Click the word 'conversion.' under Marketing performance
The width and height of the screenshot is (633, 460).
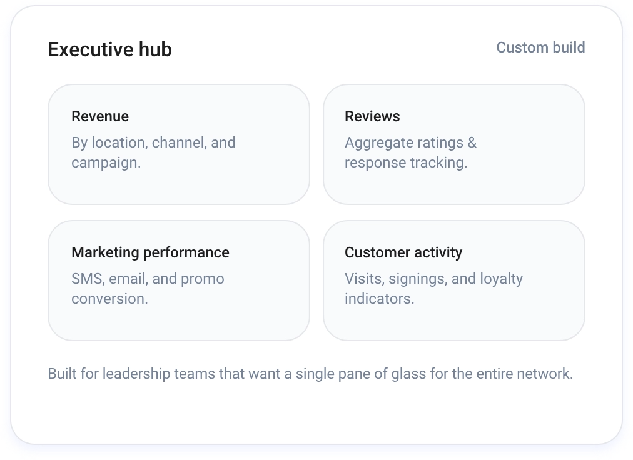109,299
